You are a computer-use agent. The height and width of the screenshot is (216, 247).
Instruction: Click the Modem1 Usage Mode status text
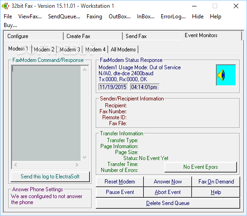140,67
